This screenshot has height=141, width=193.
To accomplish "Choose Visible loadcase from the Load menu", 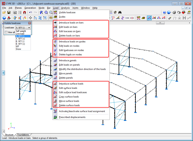I will tap(81, 12).
